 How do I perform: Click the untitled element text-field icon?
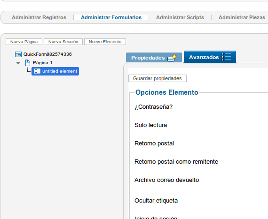click(x=37, y=71)
